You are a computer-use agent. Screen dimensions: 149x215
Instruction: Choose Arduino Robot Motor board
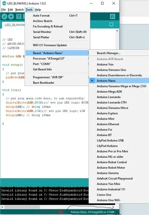(119, 168)
